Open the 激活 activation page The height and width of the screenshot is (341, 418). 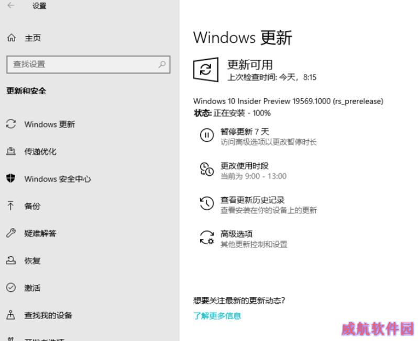[x=32, y=288]
